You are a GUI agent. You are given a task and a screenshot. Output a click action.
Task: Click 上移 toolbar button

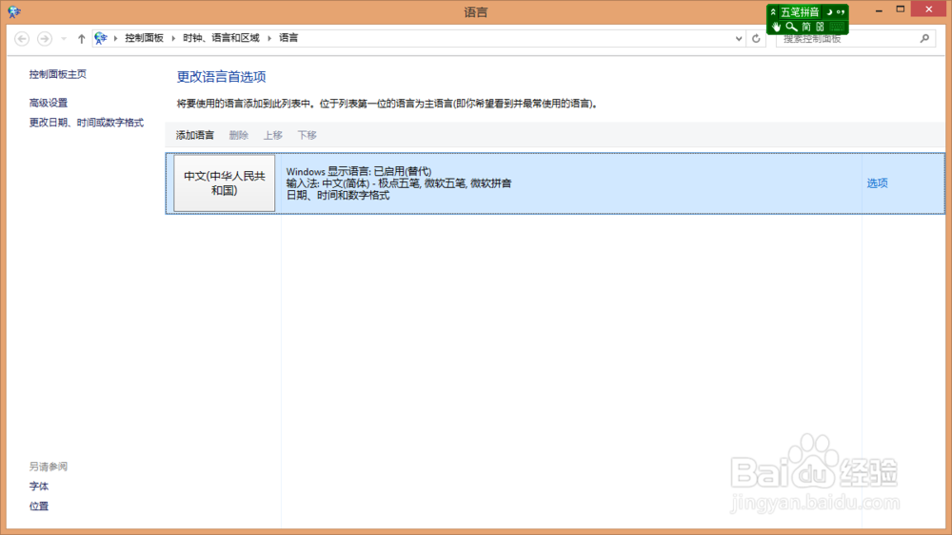272,135
